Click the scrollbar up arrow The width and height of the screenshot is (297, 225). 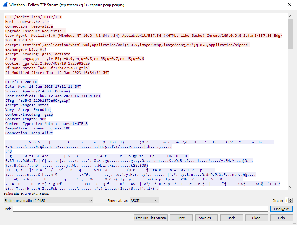pyautogui.click(x=291, y=16)
